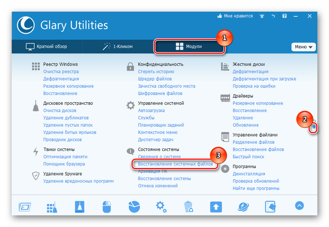Click the Программы disc icon
329x227 pixels.
225,169
